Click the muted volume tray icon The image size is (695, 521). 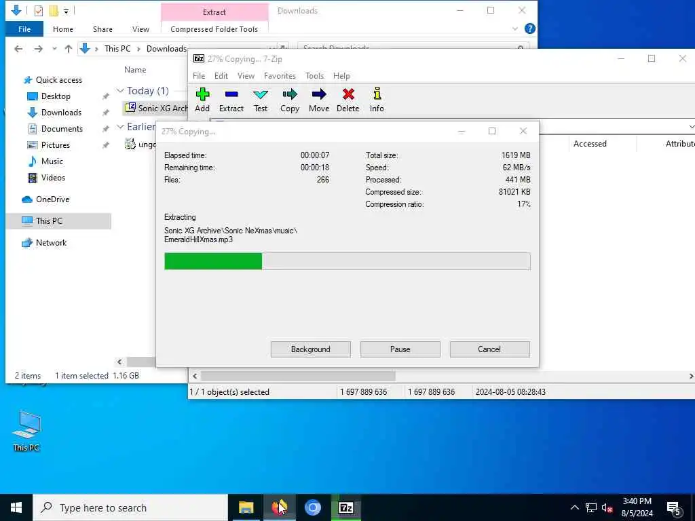(x=607, y=507)
